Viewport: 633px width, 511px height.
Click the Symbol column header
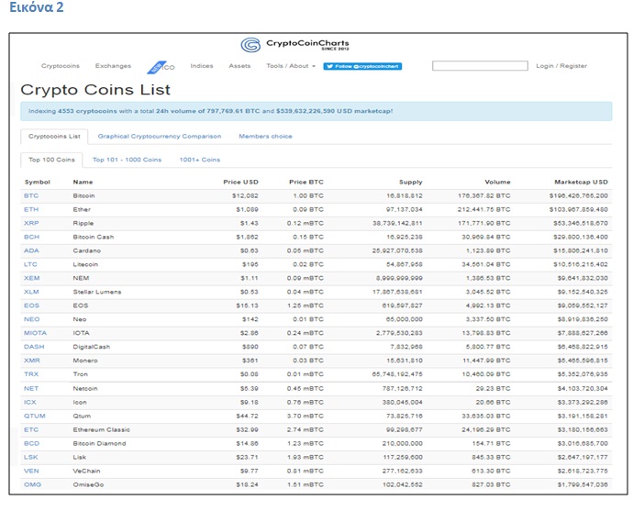coord(37,182)
